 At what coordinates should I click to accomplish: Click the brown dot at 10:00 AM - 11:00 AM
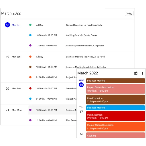point(30,67)
